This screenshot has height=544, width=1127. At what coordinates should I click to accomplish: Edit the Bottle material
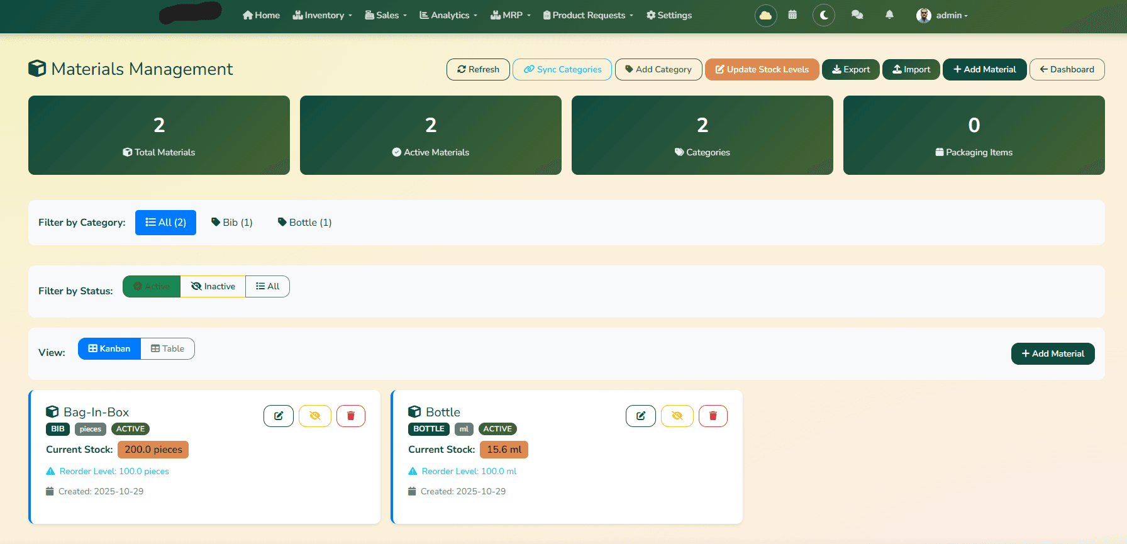click(641, 416)
